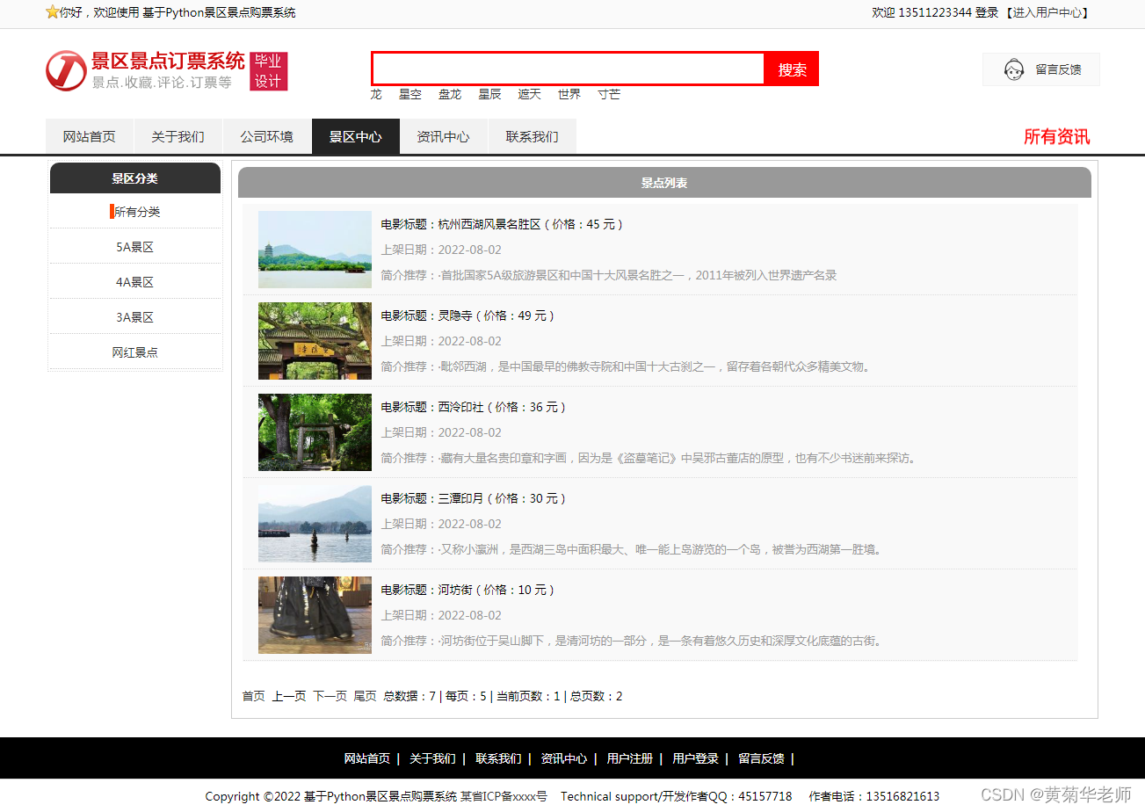Click the 景区景点订票系统 site title
This screenshot has height=812, width=1145.
168,61
